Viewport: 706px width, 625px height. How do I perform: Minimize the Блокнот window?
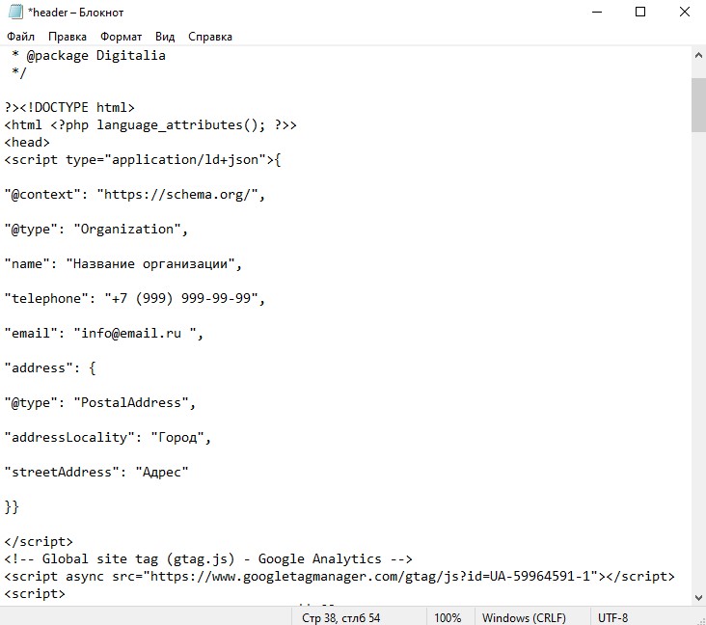597,13
